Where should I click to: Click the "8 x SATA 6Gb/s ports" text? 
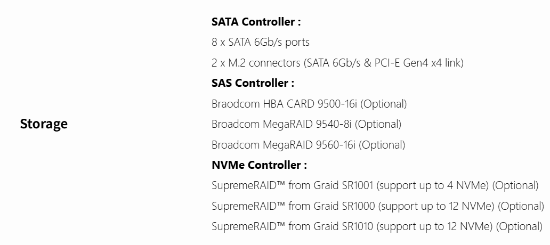[x=260, y=42]
